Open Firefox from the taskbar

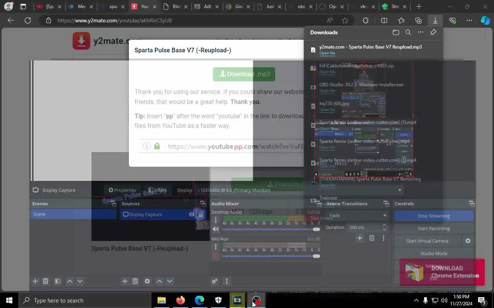(180, 300)
